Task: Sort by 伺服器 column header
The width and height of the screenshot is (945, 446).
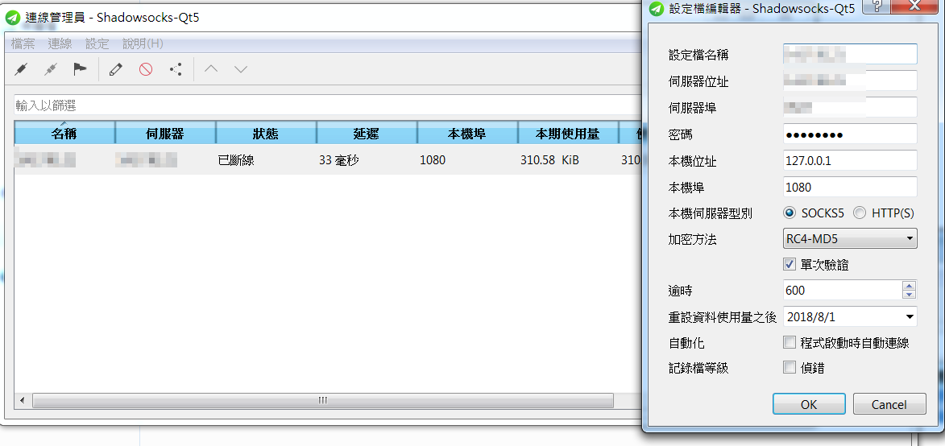Action: [x=164, y=133]
